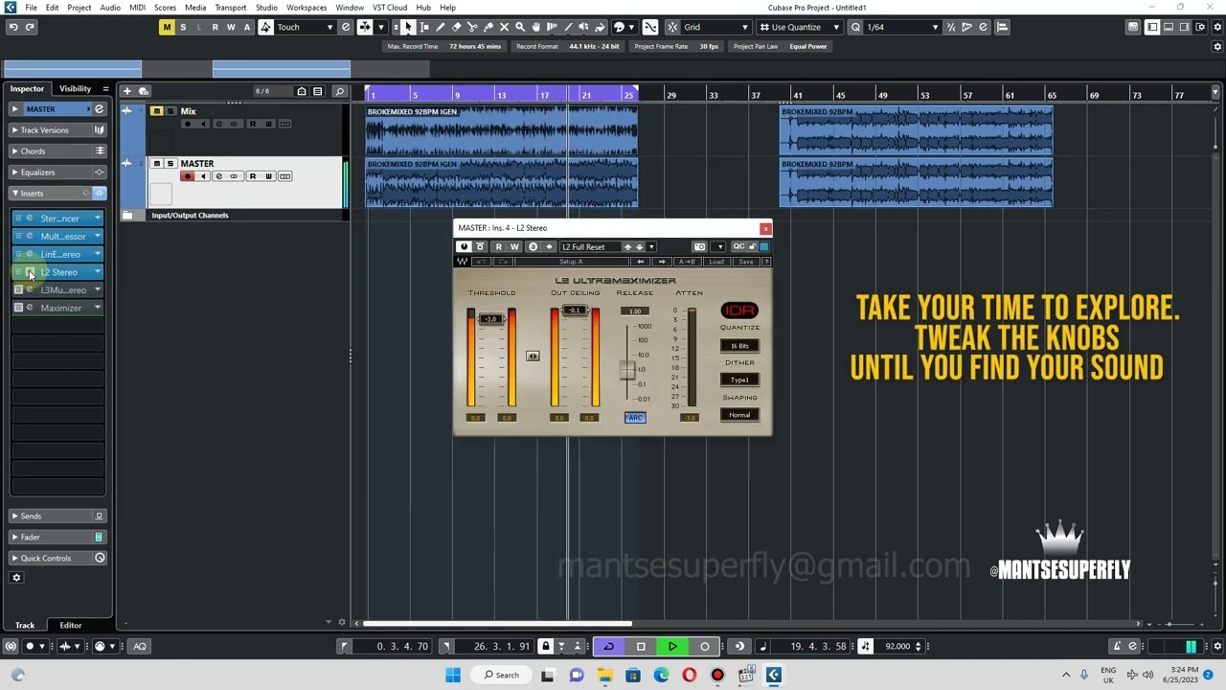Toggle the ARC auto release button
The image size is (1226, 690).
point(635,417)
